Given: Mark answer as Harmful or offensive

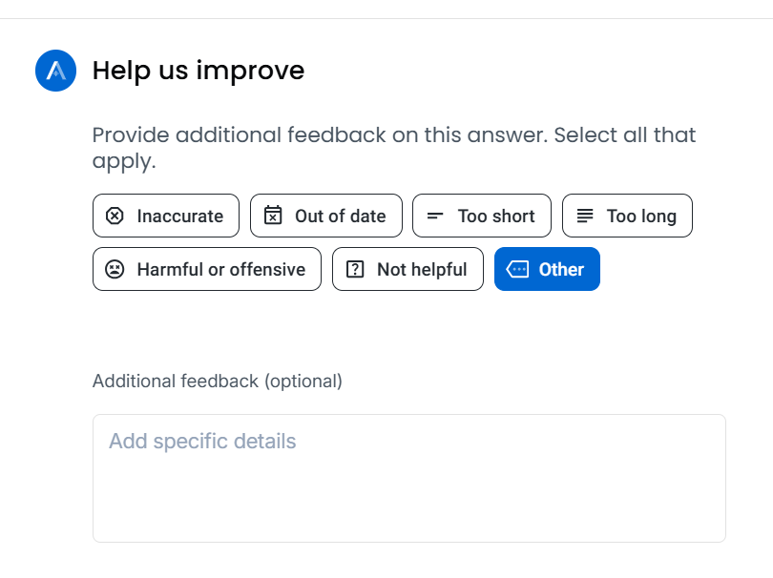Looking at the screenshot, I should (207, 269).
